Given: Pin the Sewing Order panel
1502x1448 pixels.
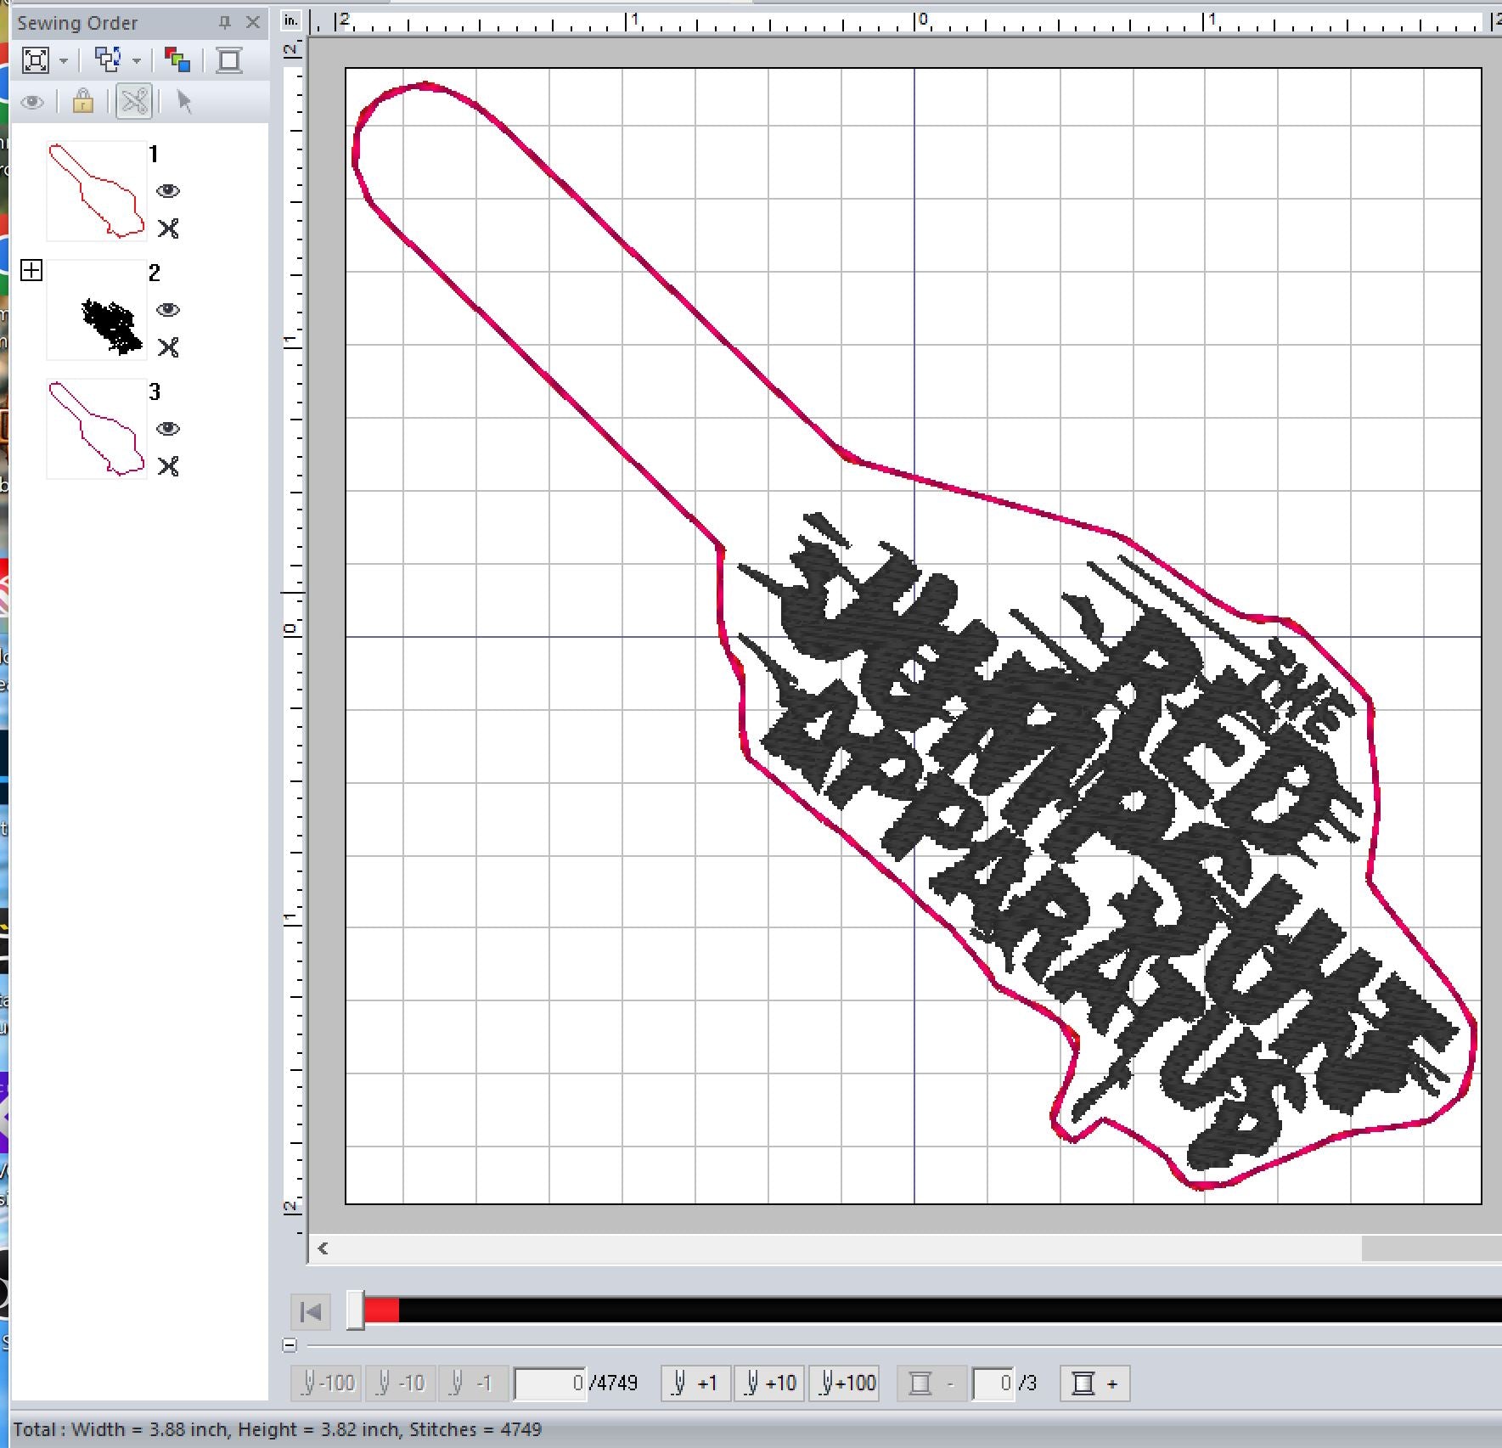Looking at the screenshot, I should click(225, 23).
